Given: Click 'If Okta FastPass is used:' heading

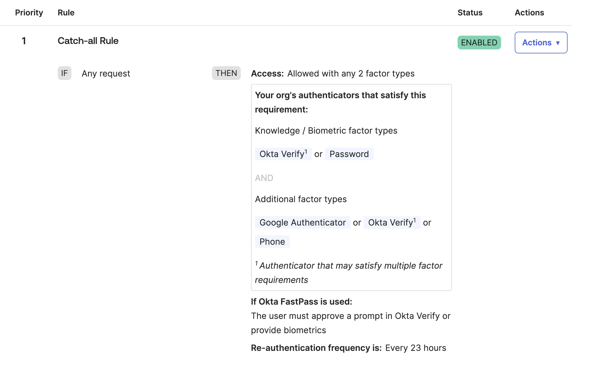Looking at the screenshot, I should click(x=301, y=301).
